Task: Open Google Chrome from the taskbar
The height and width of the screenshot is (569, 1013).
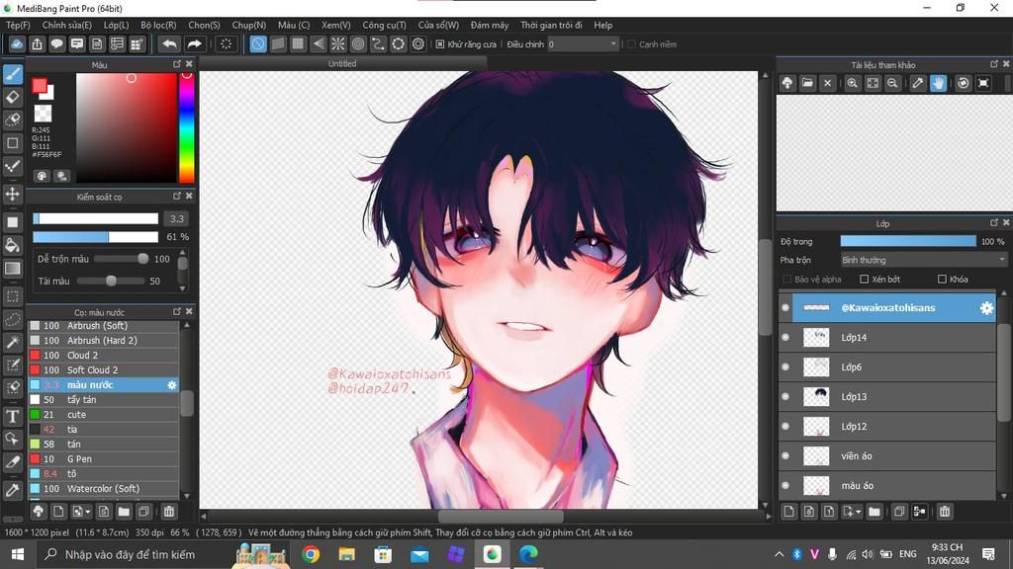Action: tap(311, 555)
